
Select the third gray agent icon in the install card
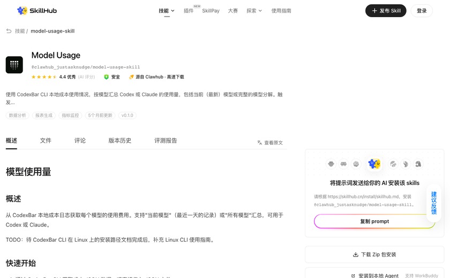(x=356, y=164)
